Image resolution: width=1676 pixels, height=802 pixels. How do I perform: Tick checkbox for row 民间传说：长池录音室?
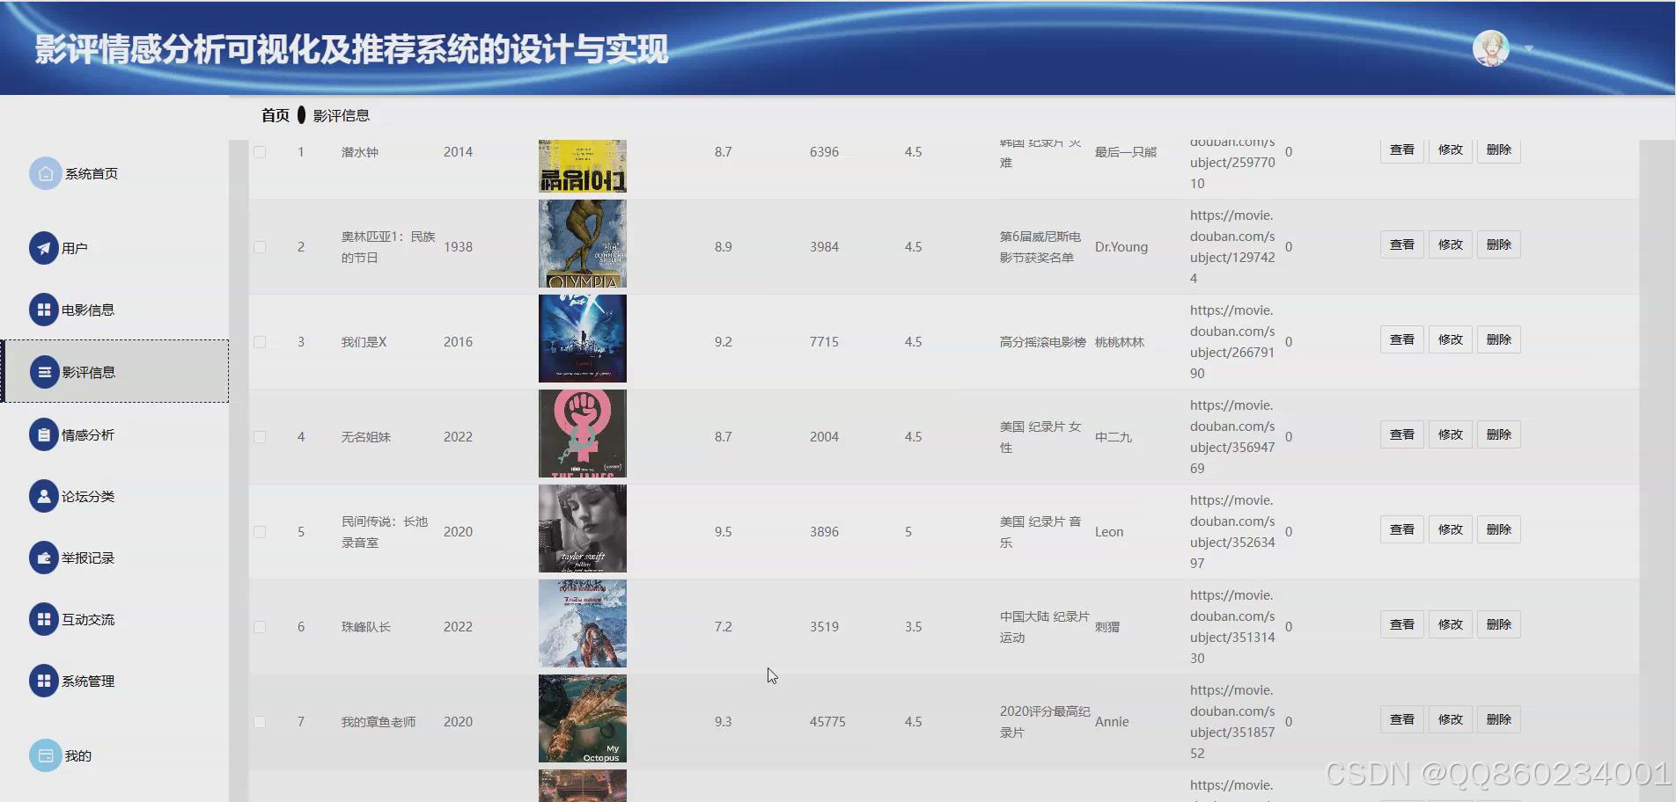coord(260,532)
